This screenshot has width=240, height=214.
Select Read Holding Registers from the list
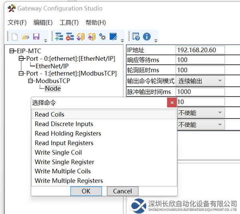[x=68, y=134]
